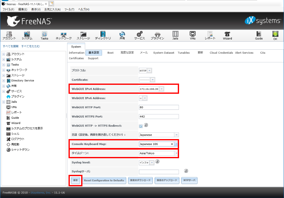Click the info icon beside Syslogサーバ
284x198 pixels.
[x=186, y=171]
